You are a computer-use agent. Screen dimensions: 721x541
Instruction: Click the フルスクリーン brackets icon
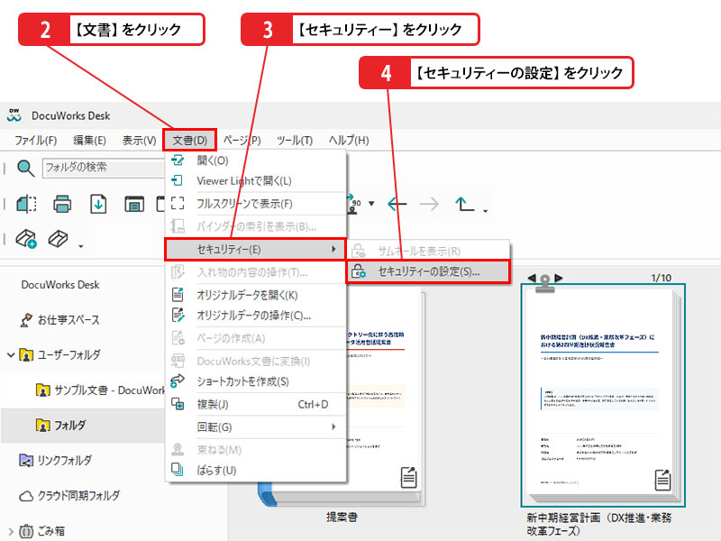coord(178,203)
